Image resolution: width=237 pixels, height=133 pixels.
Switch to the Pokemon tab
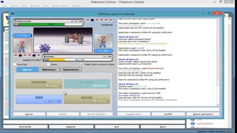pyautogui.click(x=49, y=70)
